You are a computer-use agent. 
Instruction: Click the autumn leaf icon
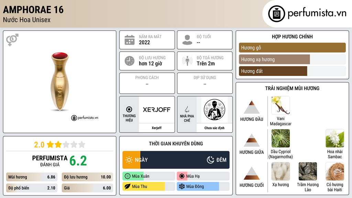[128, 186]
